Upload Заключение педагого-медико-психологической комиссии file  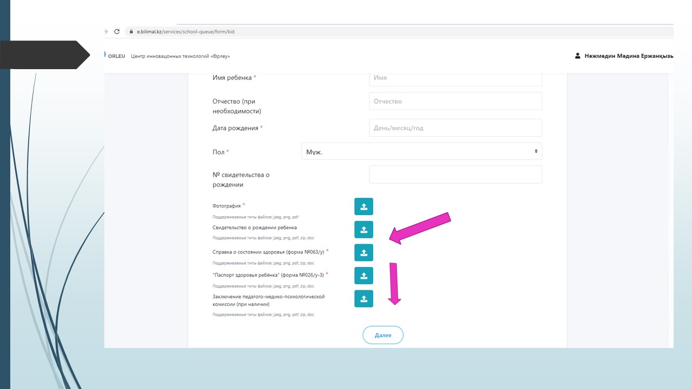[x=363, y=299]
